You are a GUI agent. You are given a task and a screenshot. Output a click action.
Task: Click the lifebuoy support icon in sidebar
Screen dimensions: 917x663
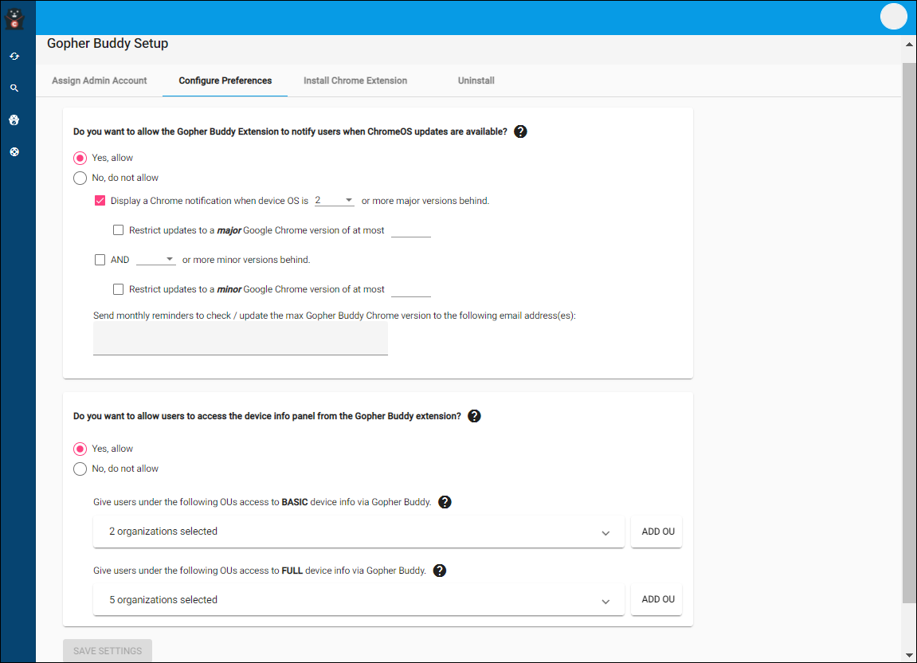(x=14, y=151)
